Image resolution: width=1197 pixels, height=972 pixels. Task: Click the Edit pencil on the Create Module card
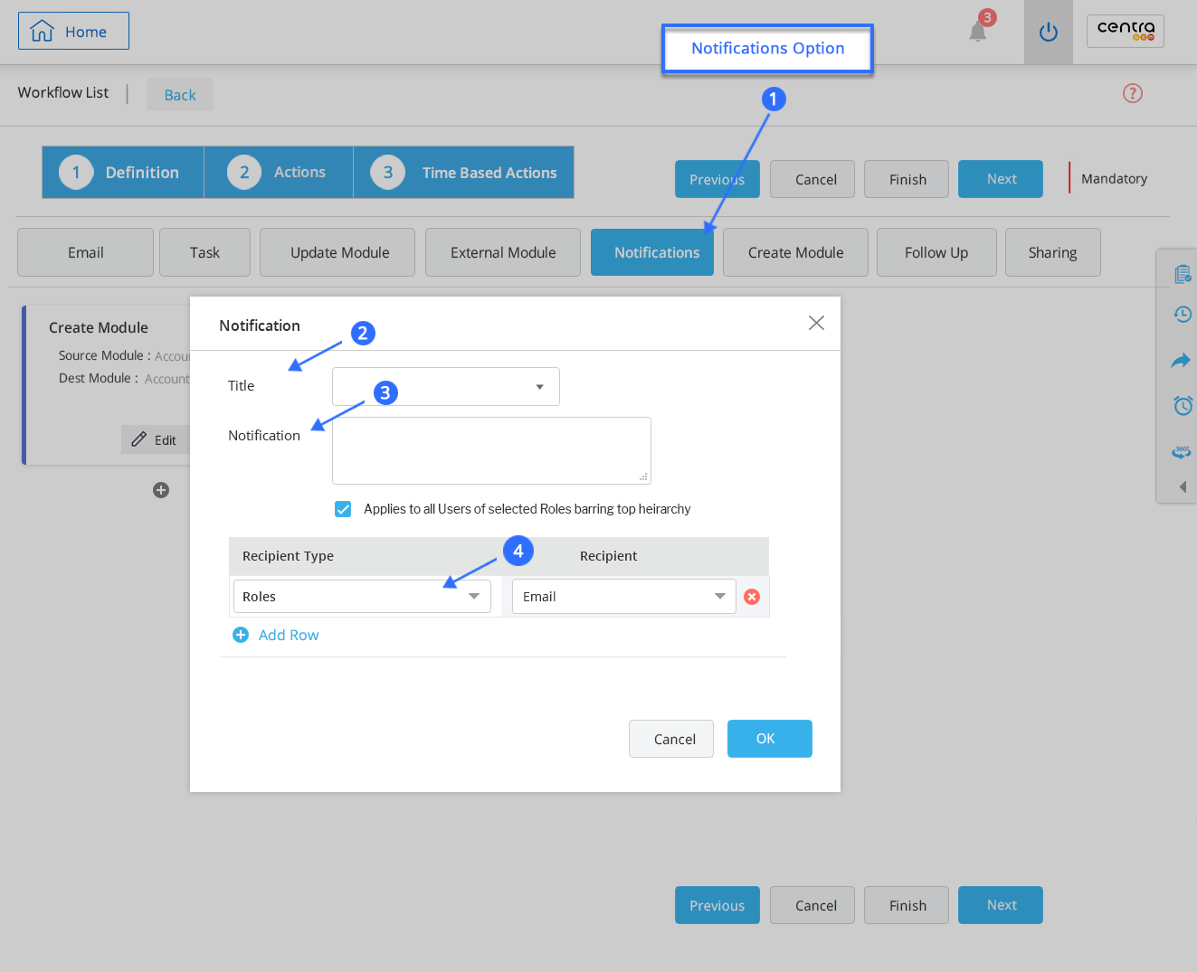pos(155,439)
